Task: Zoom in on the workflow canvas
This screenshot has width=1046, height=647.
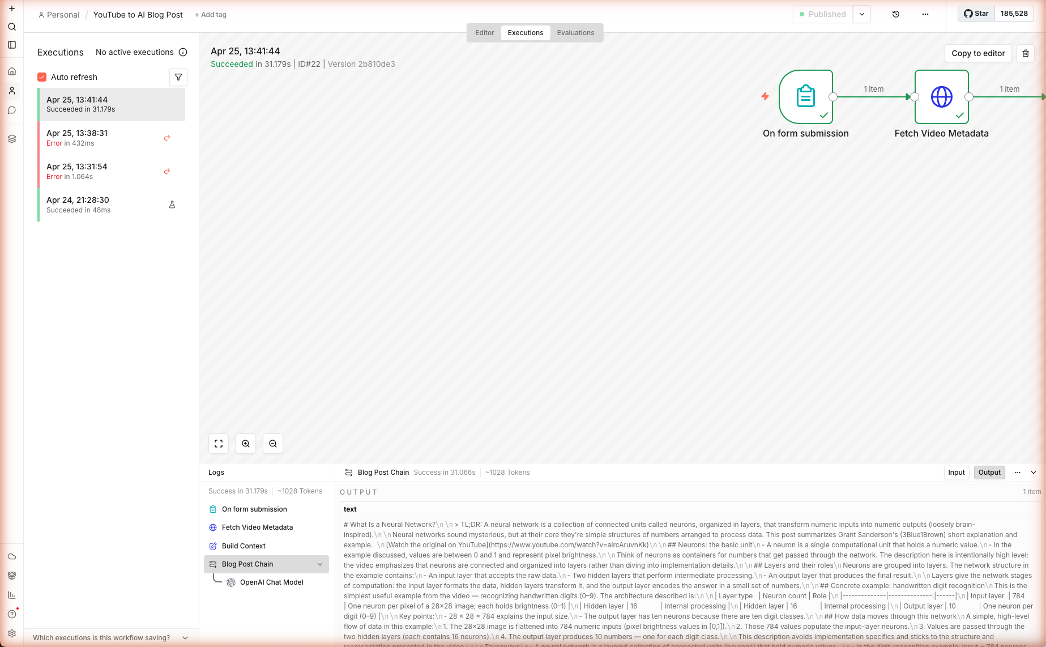Action: 246,444
